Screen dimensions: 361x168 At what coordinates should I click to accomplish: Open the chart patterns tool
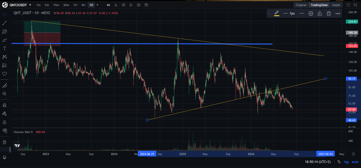(x=5, y=57)
